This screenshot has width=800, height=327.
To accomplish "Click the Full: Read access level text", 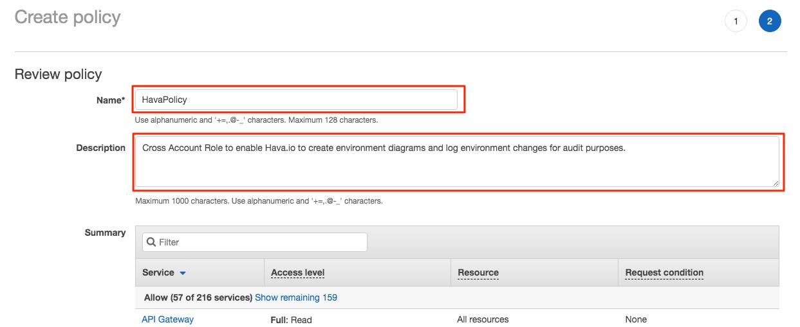I will [x=292, y=319].
